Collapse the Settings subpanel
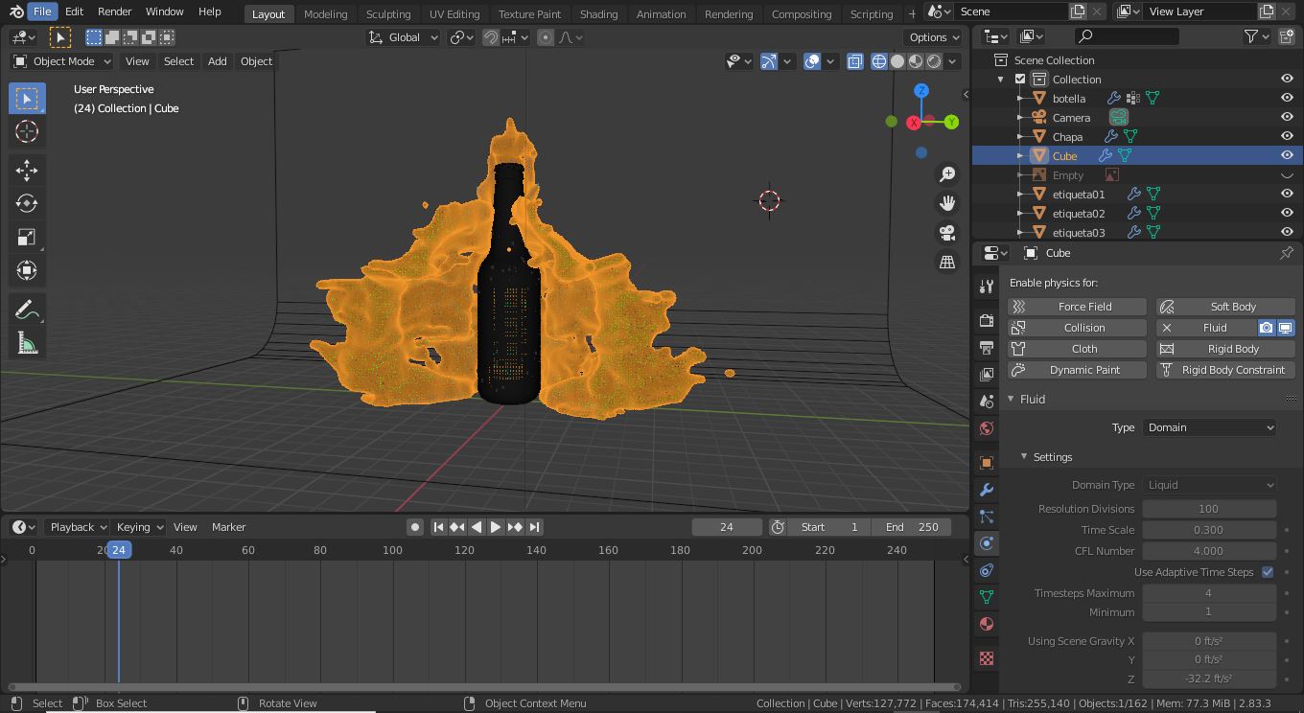Viewport: 1304px width, 713px height. (x=1024, y=457)
